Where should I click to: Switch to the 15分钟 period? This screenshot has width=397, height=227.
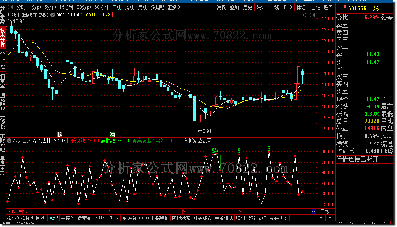[66, 7]
